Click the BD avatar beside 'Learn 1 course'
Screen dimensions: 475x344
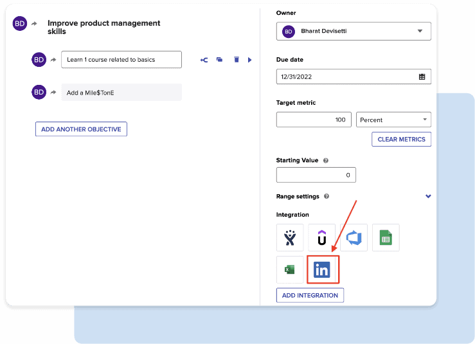pos(39,60)
